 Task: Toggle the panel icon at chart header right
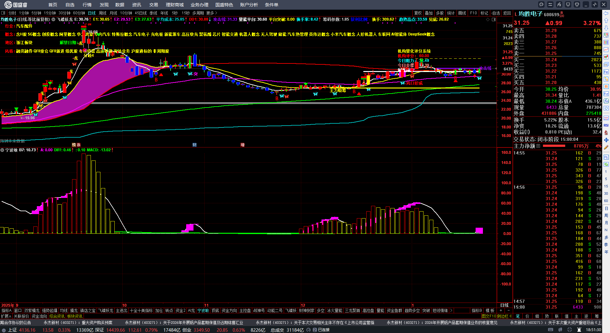click(x=494, y=19)
